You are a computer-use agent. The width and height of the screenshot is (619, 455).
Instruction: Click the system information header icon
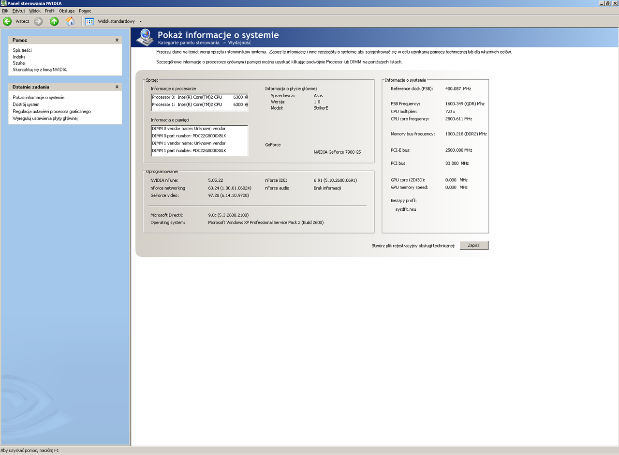click(x=145, y=37)
